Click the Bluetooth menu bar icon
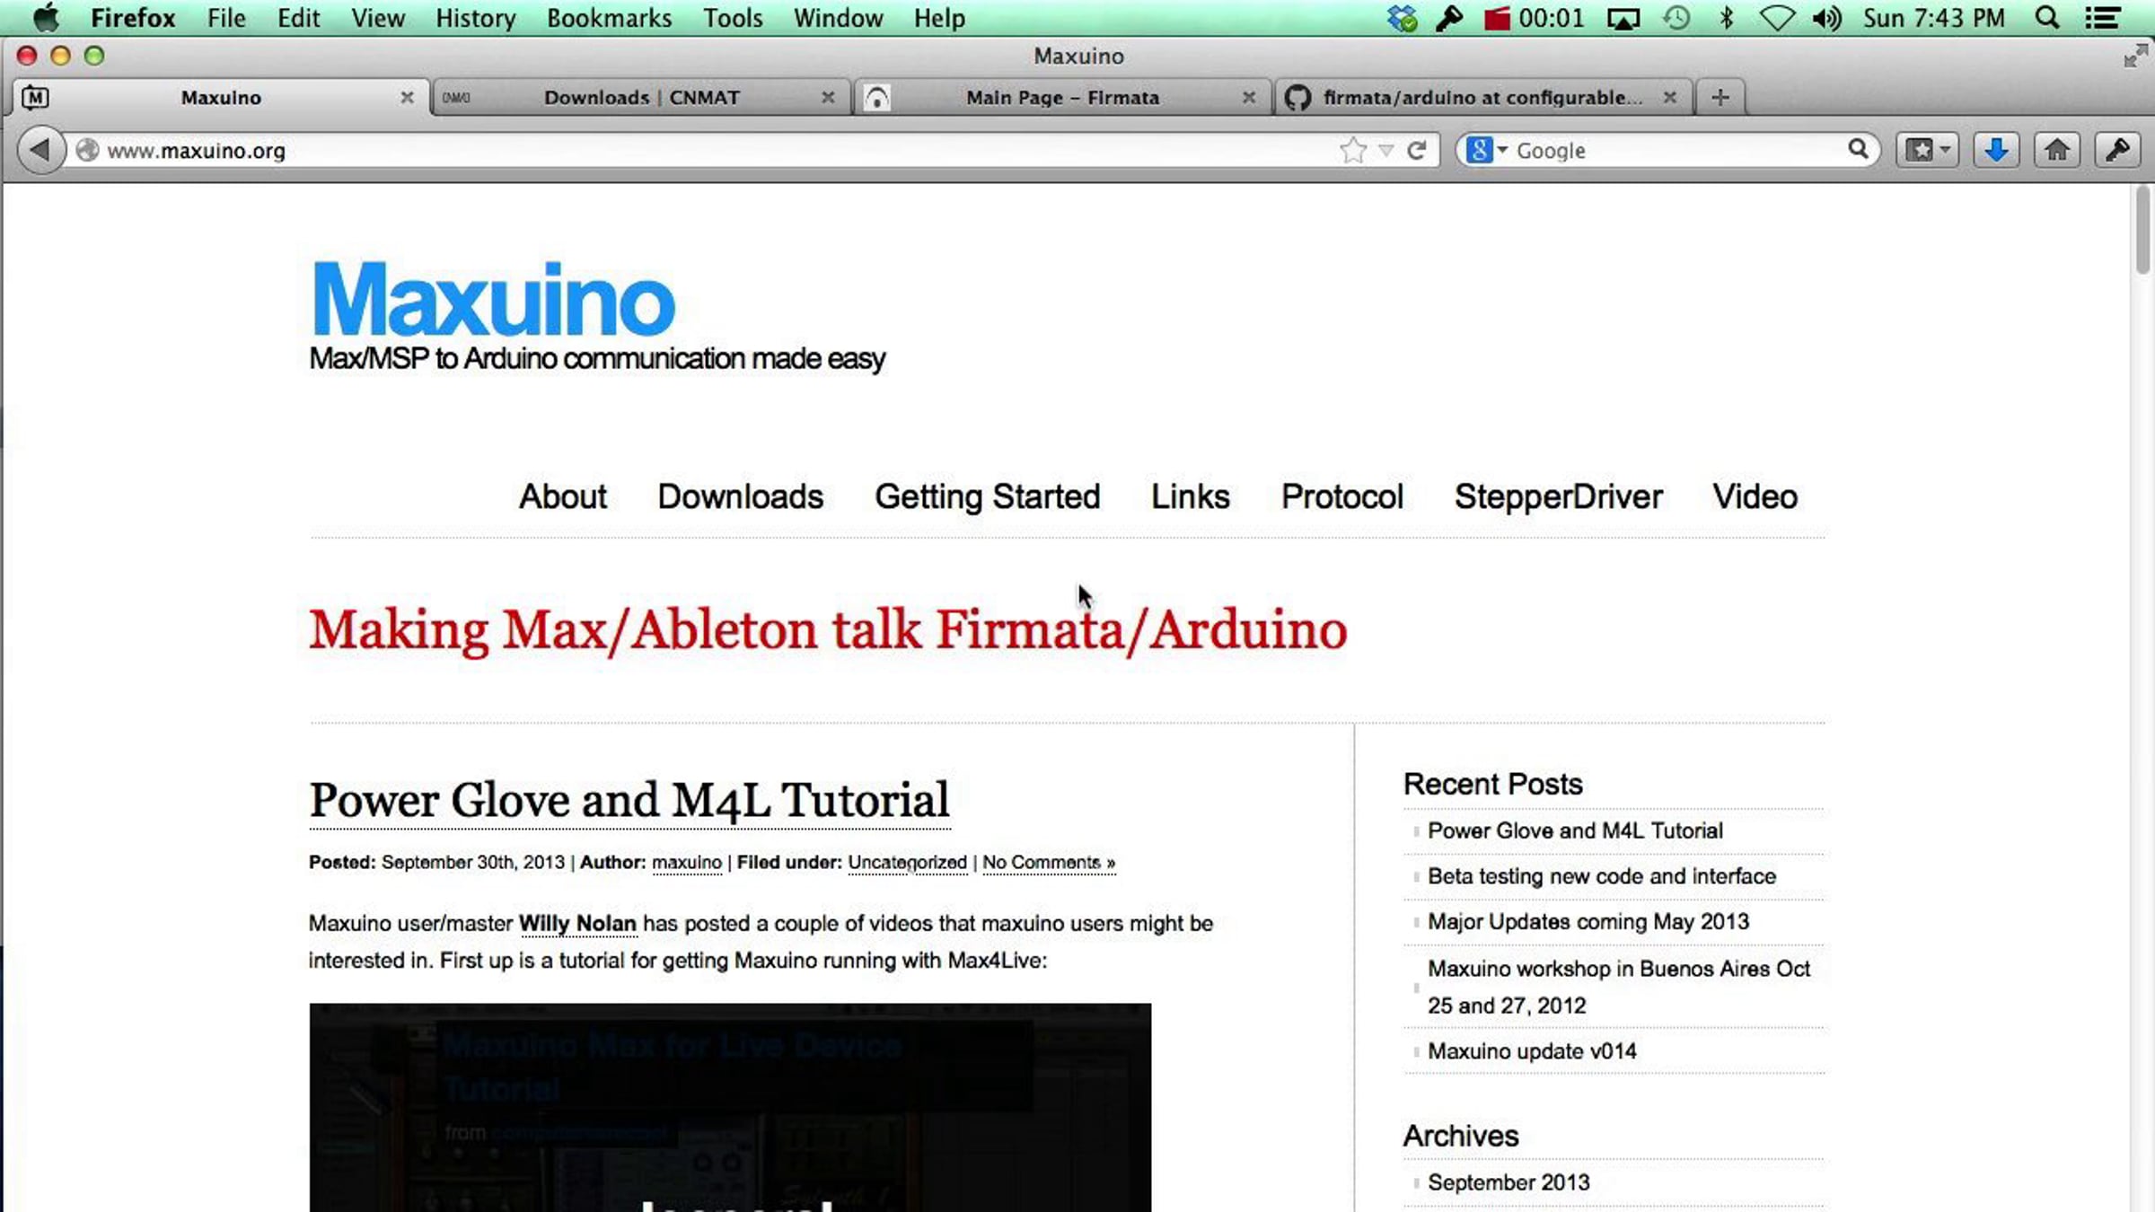This screenshot has width=2155, height=1212. pyautogui.click(x=1726, y=18)
